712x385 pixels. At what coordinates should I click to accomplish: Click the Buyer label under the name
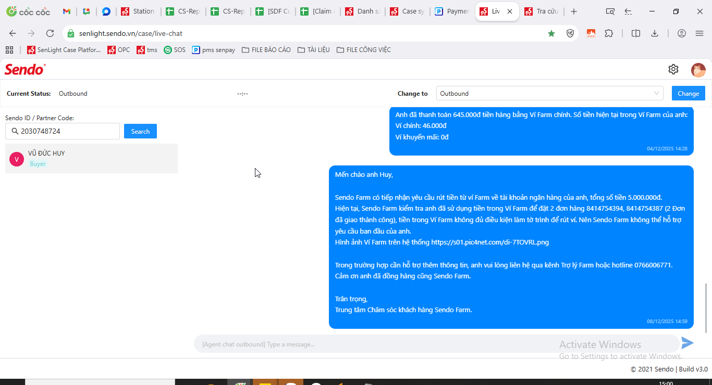(38, 164)
